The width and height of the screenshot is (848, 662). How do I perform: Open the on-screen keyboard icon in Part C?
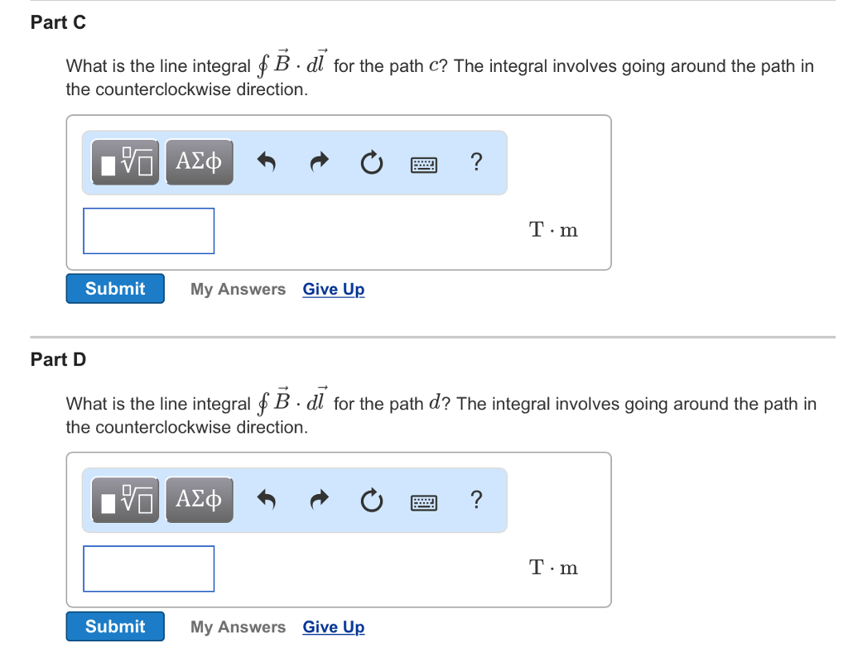click(x=423, y=164)
